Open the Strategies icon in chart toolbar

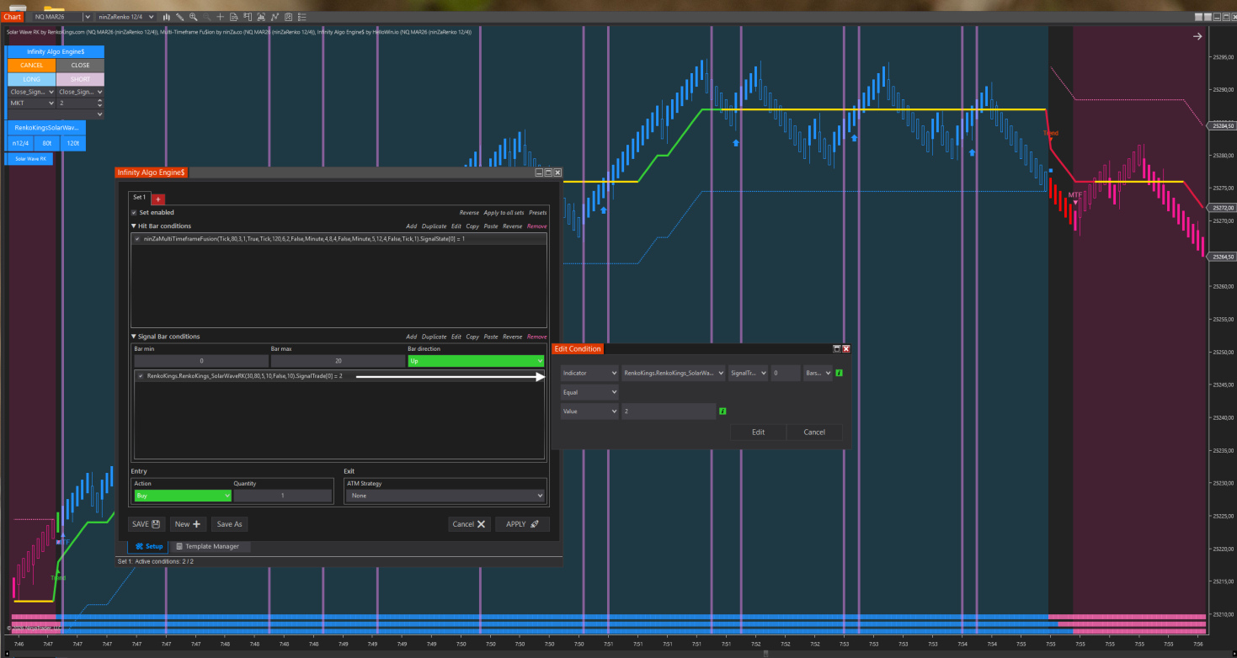(288, 17)
